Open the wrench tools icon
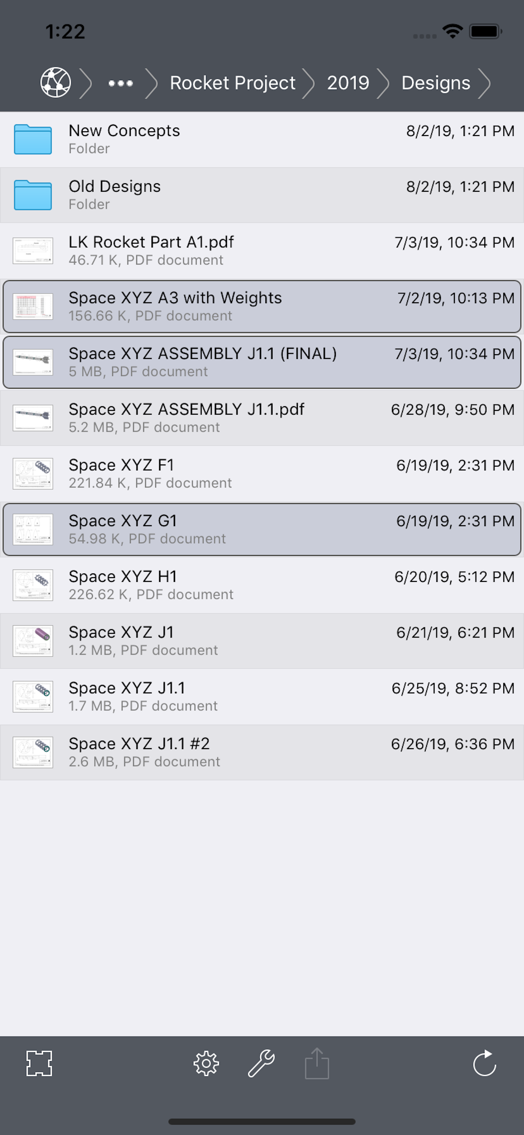524x1135 pixels. [x=262, y=1063]
